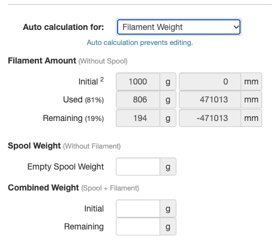
Task: Click the g unit addon next to Initial 1000
Action: [x=168, y=81]
